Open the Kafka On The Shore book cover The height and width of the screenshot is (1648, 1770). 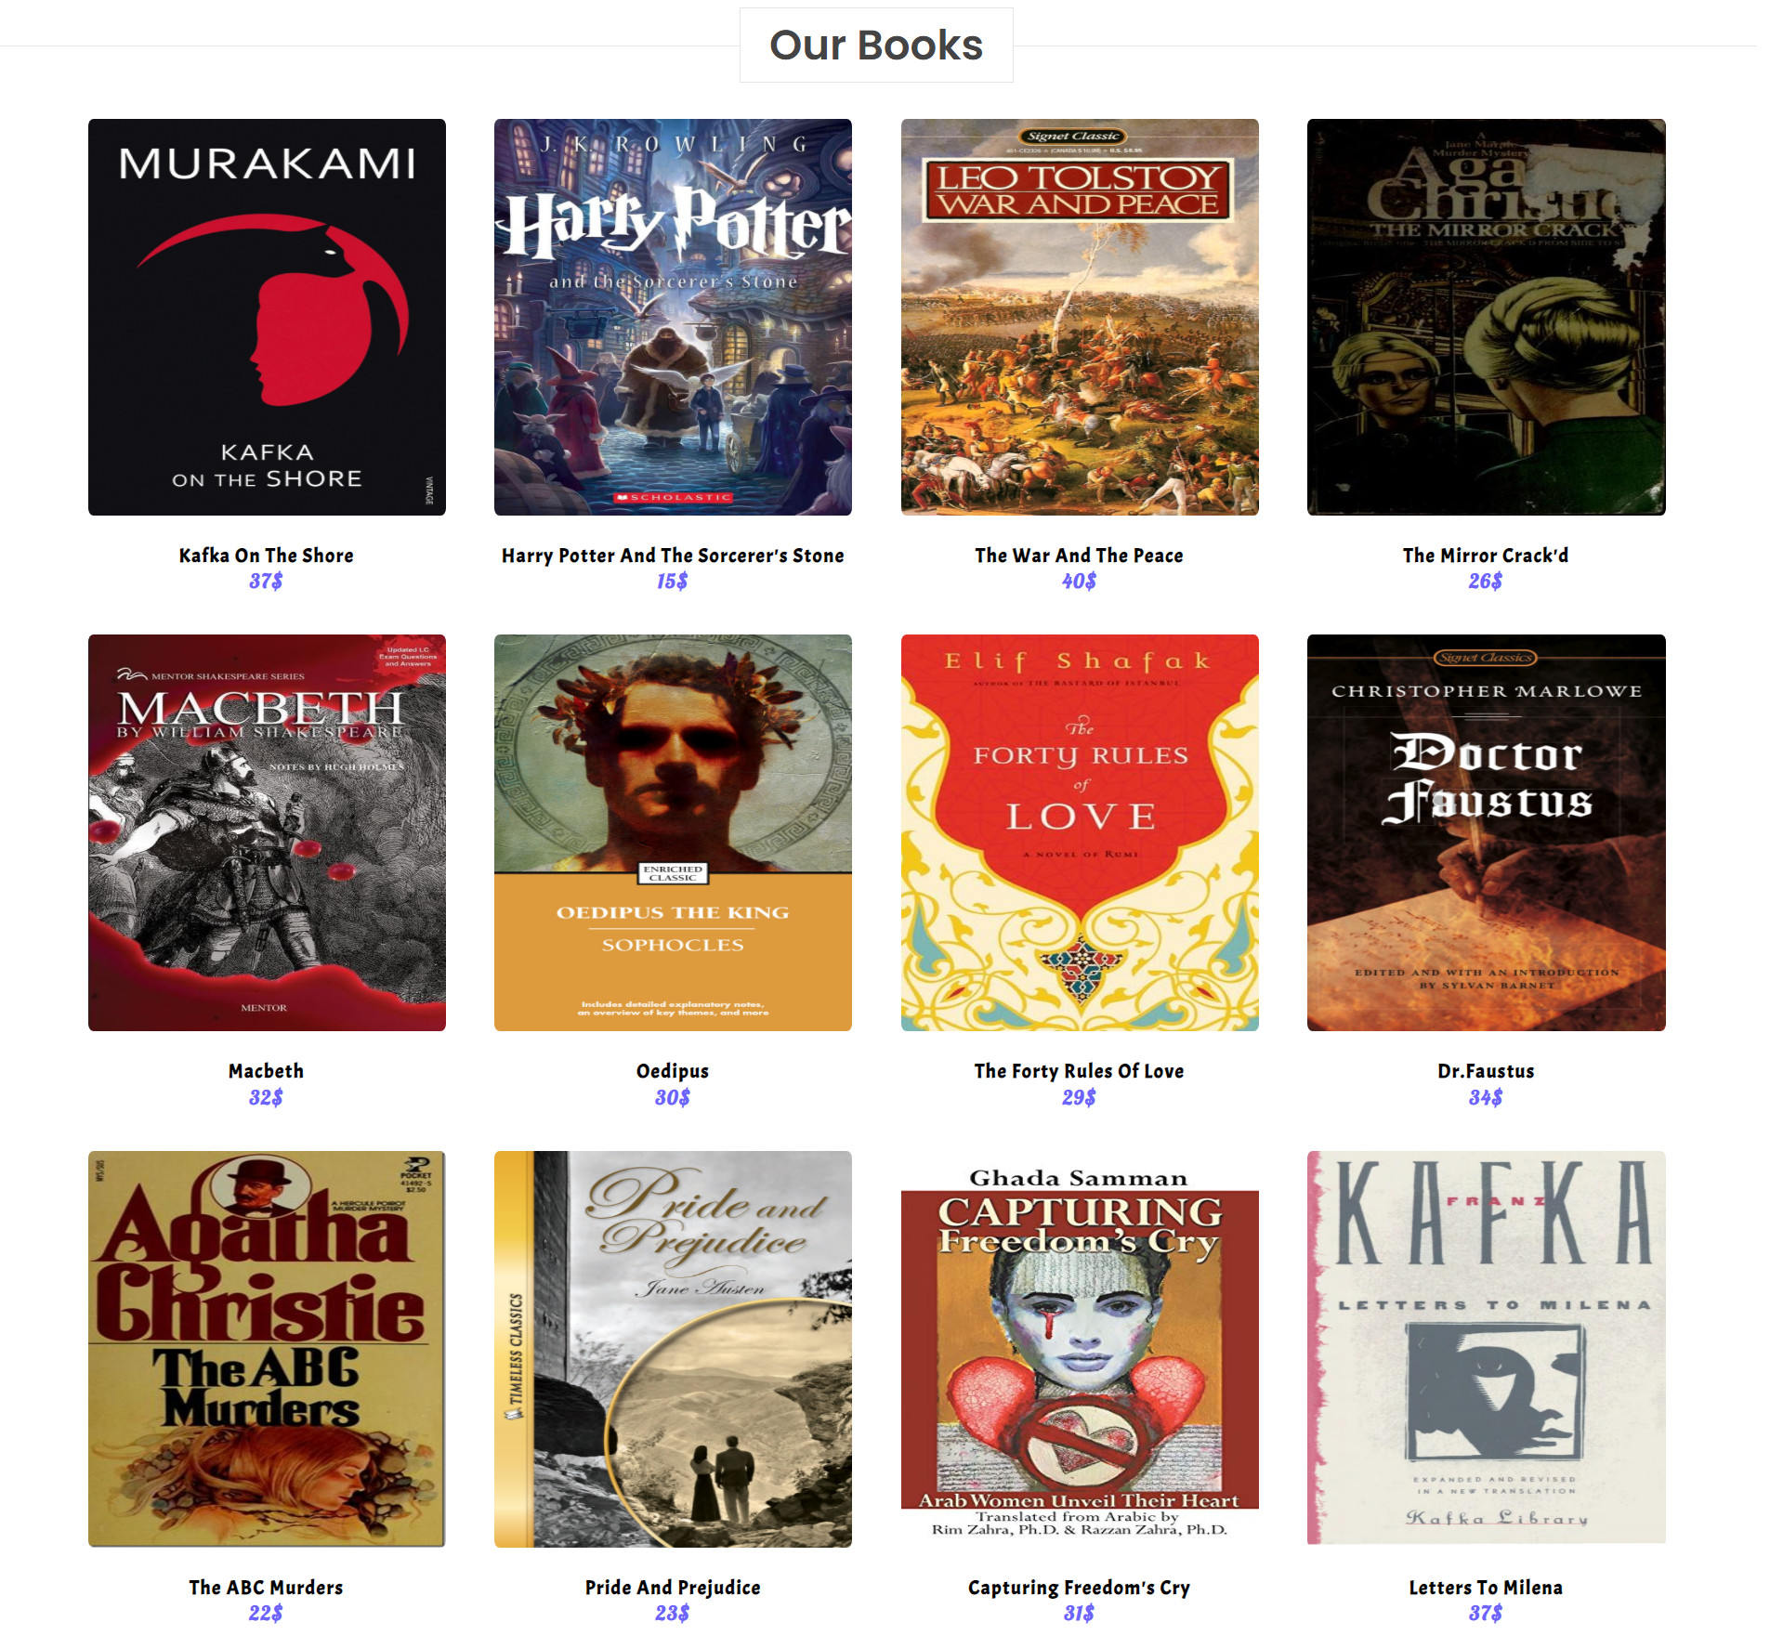tap(267, 317)
